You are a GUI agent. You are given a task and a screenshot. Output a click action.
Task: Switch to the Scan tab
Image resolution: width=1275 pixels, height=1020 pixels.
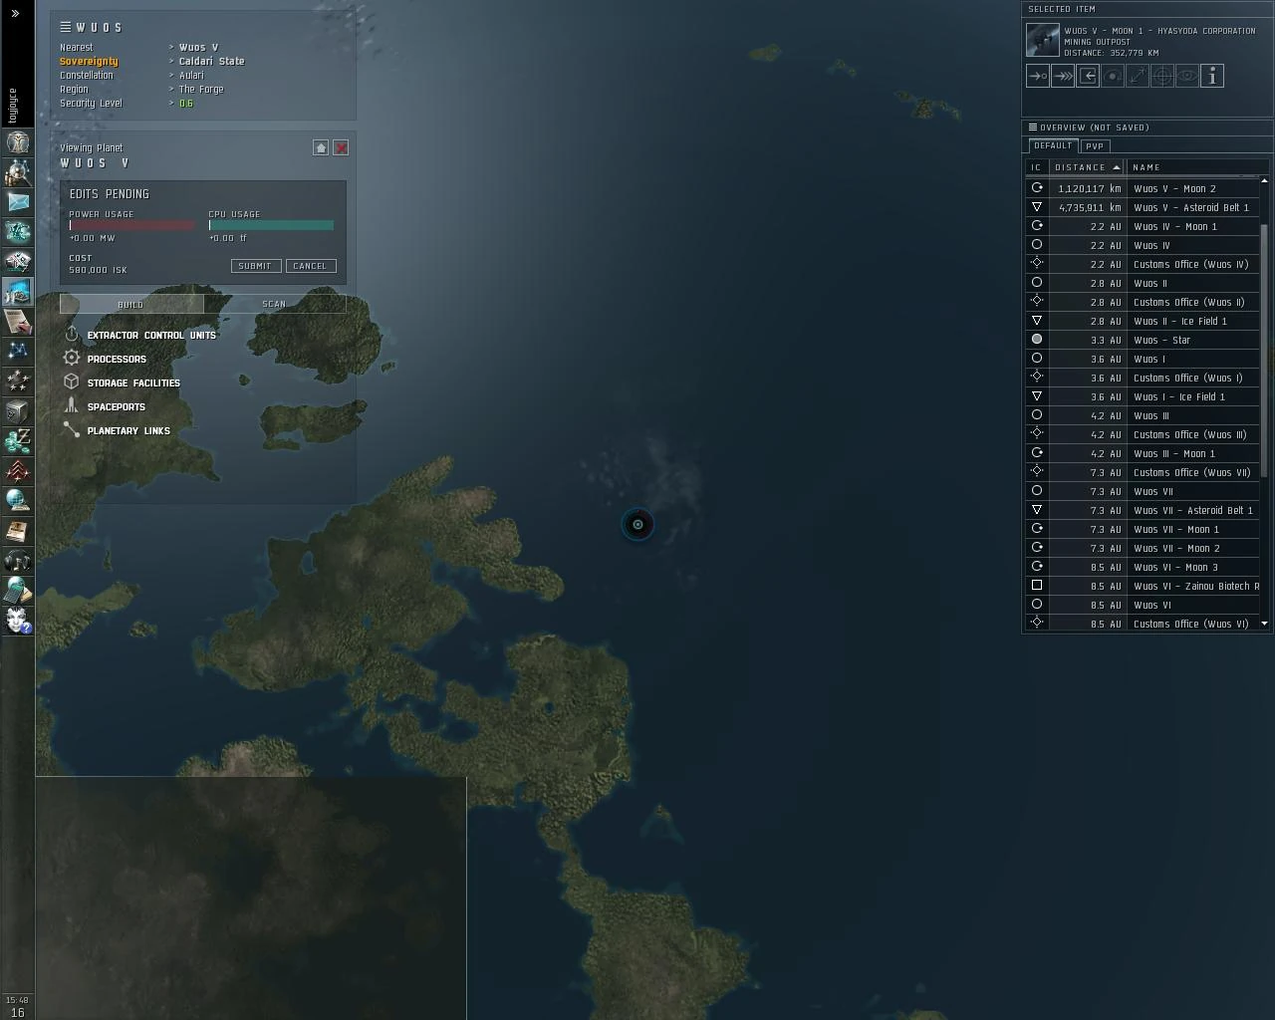(x=275, y=304)
